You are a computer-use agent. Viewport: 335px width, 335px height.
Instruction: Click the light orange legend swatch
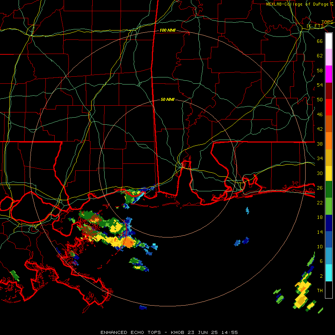click(329, 141)
